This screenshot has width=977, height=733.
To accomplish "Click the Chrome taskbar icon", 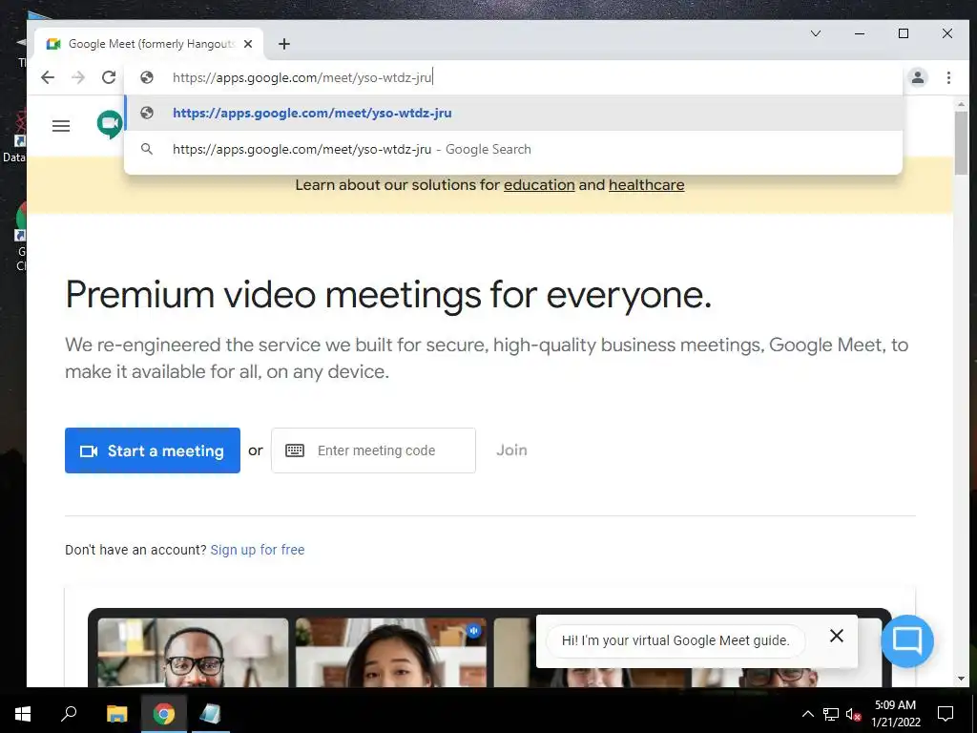I will click(x=164, y=714).
